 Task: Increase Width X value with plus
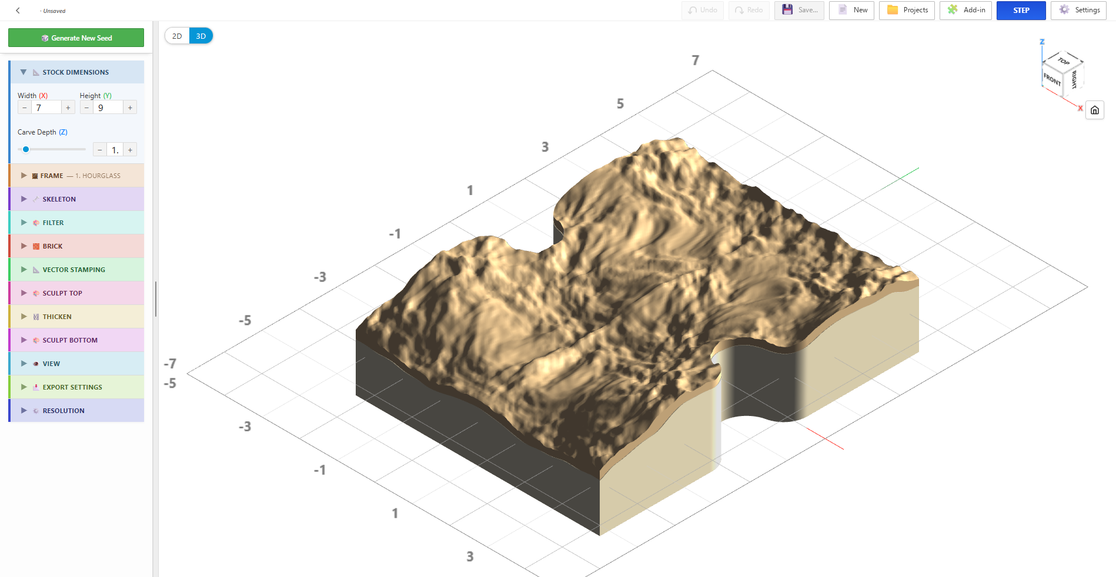[68, 108]
